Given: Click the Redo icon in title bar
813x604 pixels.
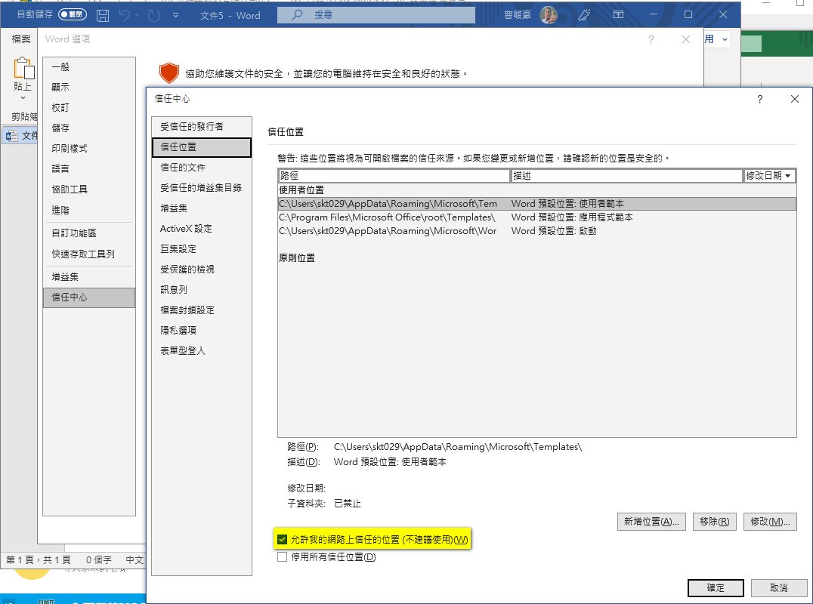Looking at the screenshot, I should [x=154, y=15].
